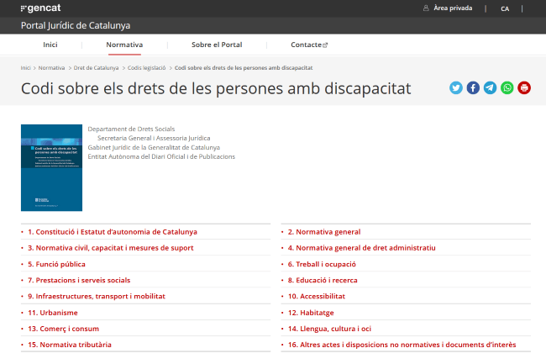
Task: Open 2. Normativa general
Action: 324,232
